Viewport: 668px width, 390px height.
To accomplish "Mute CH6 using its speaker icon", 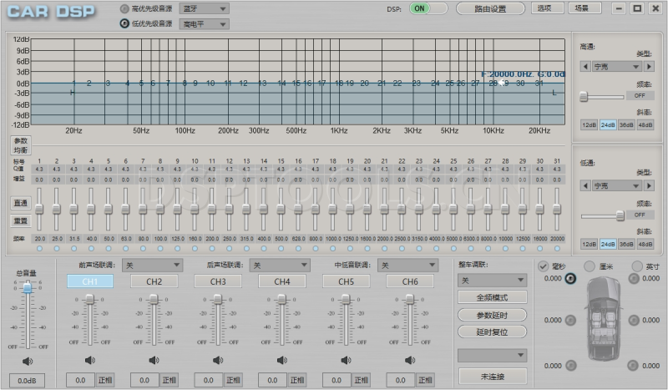I will point(410,361).
